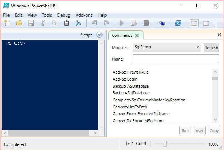Show script pane on right
The height and width of the screenshot is (150, 224).
click(x=206, y=23)
